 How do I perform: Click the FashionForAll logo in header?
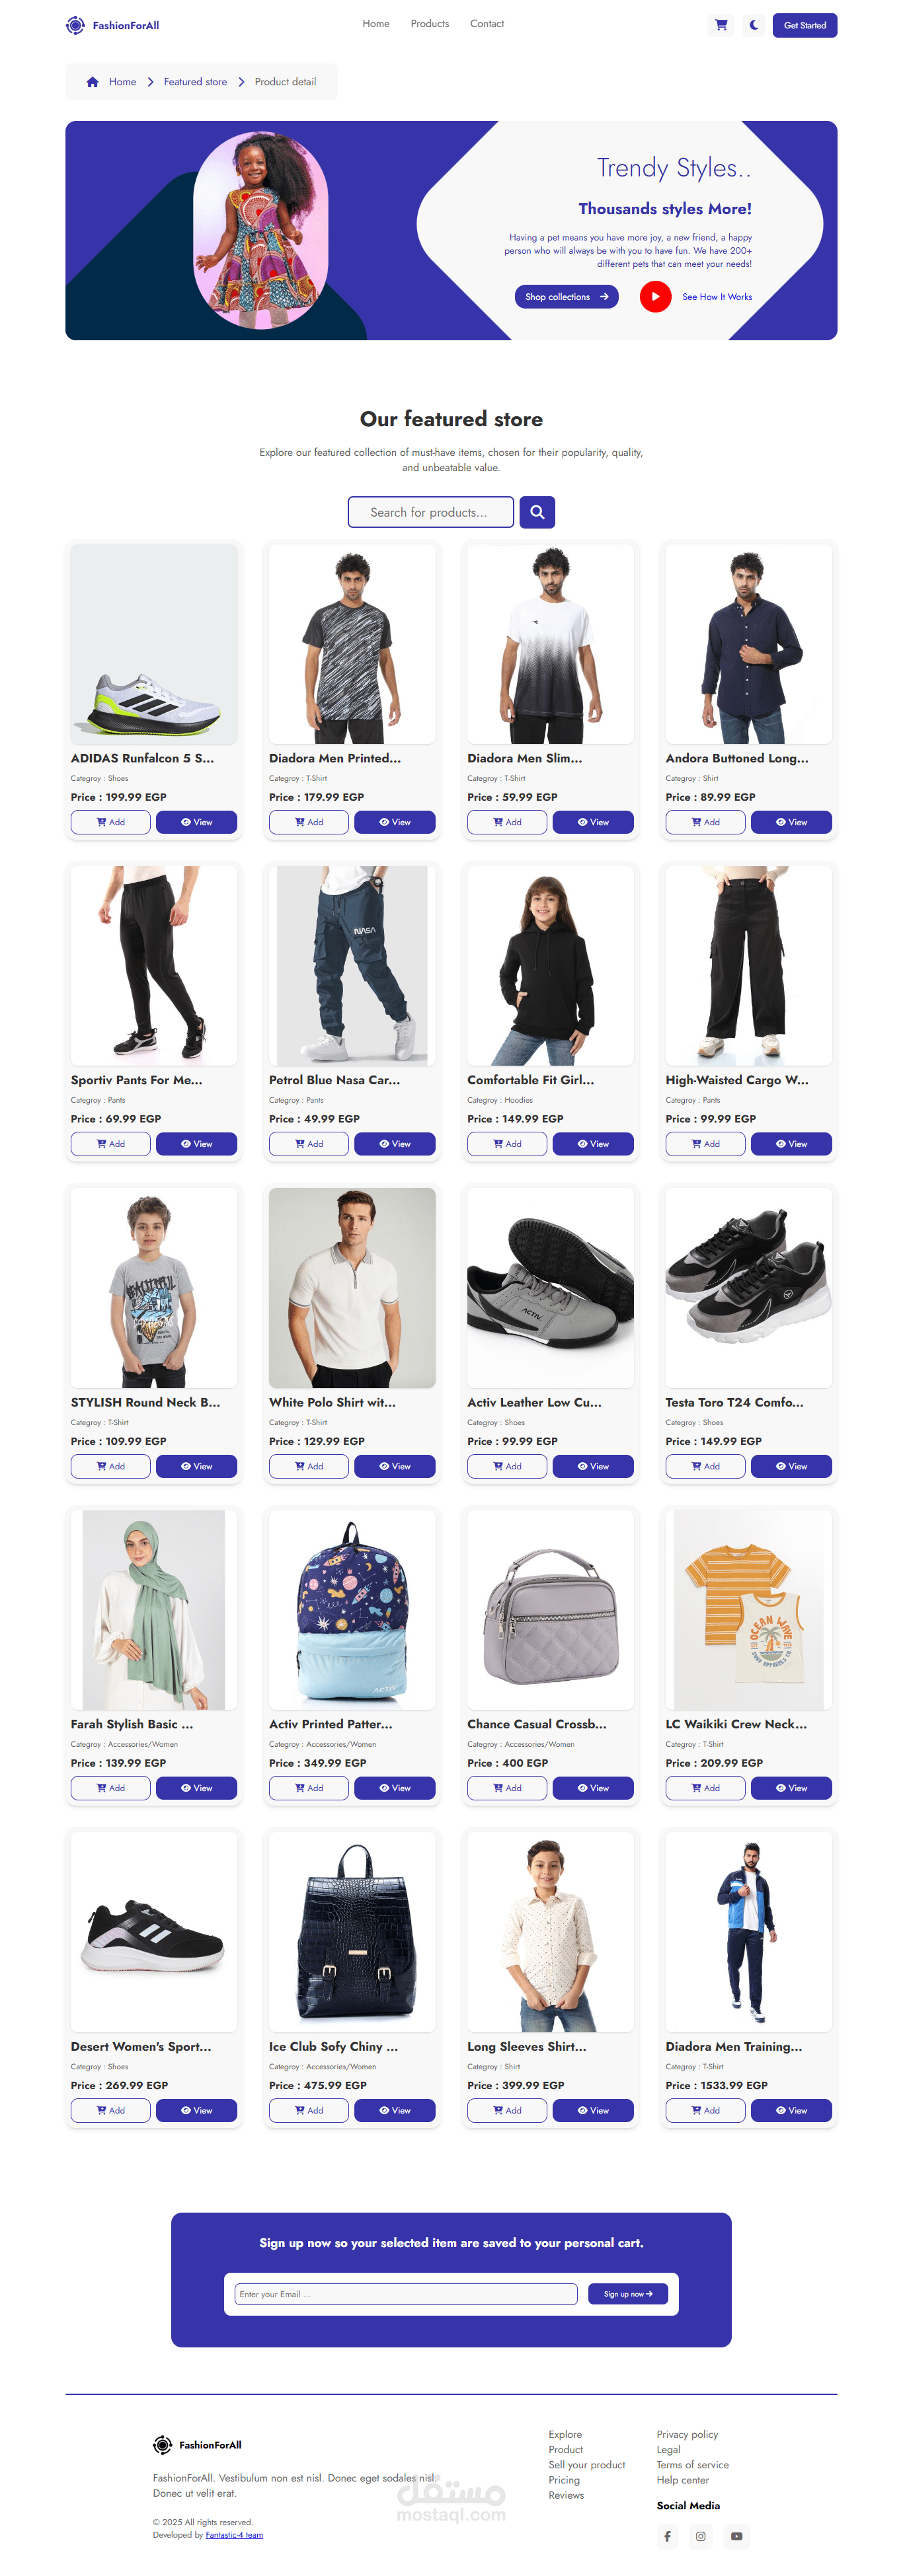tap(112, 25)
